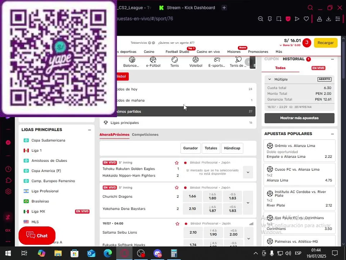Click the browser search tabs magnifier icon
Viewport: 346px width, 260px height.
pyautogui.click(x=310, y=8)
